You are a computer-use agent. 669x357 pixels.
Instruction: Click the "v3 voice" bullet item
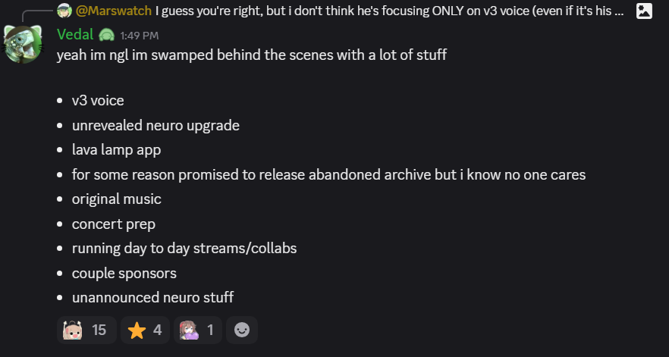pos(98,101)
